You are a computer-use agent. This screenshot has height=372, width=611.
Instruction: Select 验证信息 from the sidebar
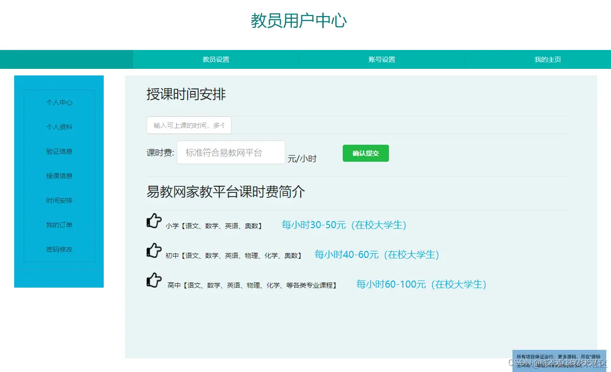[59, 151]
